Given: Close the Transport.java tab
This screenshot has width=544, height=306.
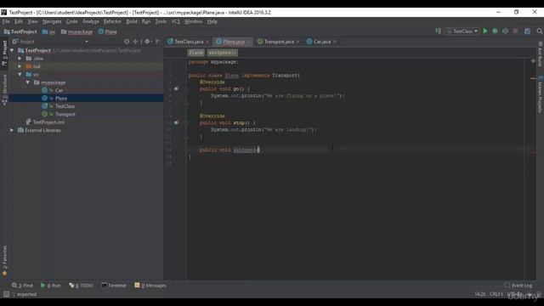Looking at the screenshot, I should [298, 42].
